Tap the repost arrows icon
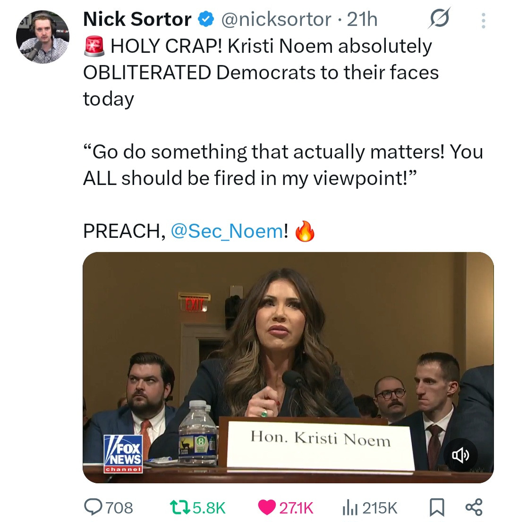 tap(180, 507)
